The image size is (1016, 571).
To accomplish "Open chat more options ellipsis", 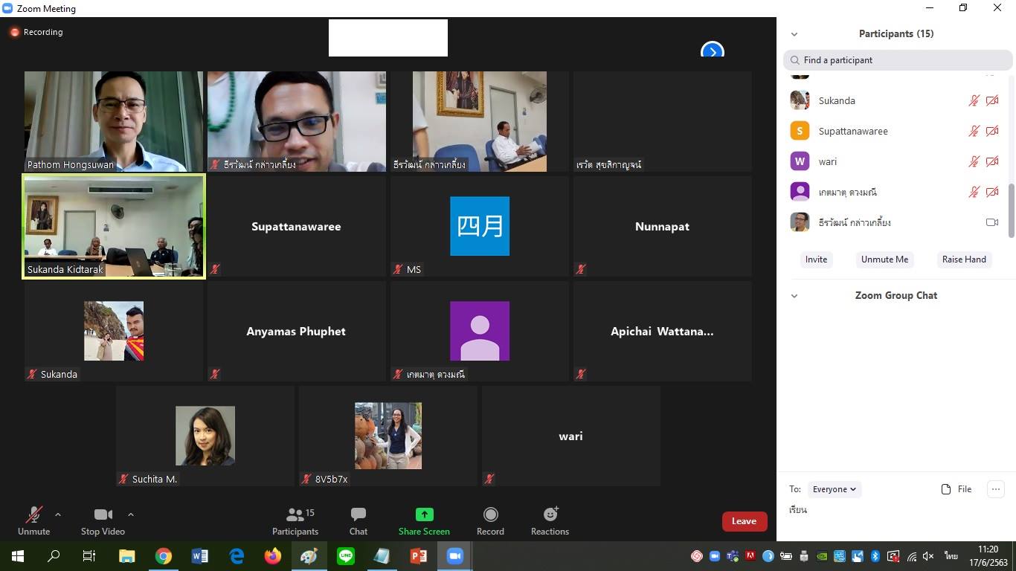I will click(995, 489).
